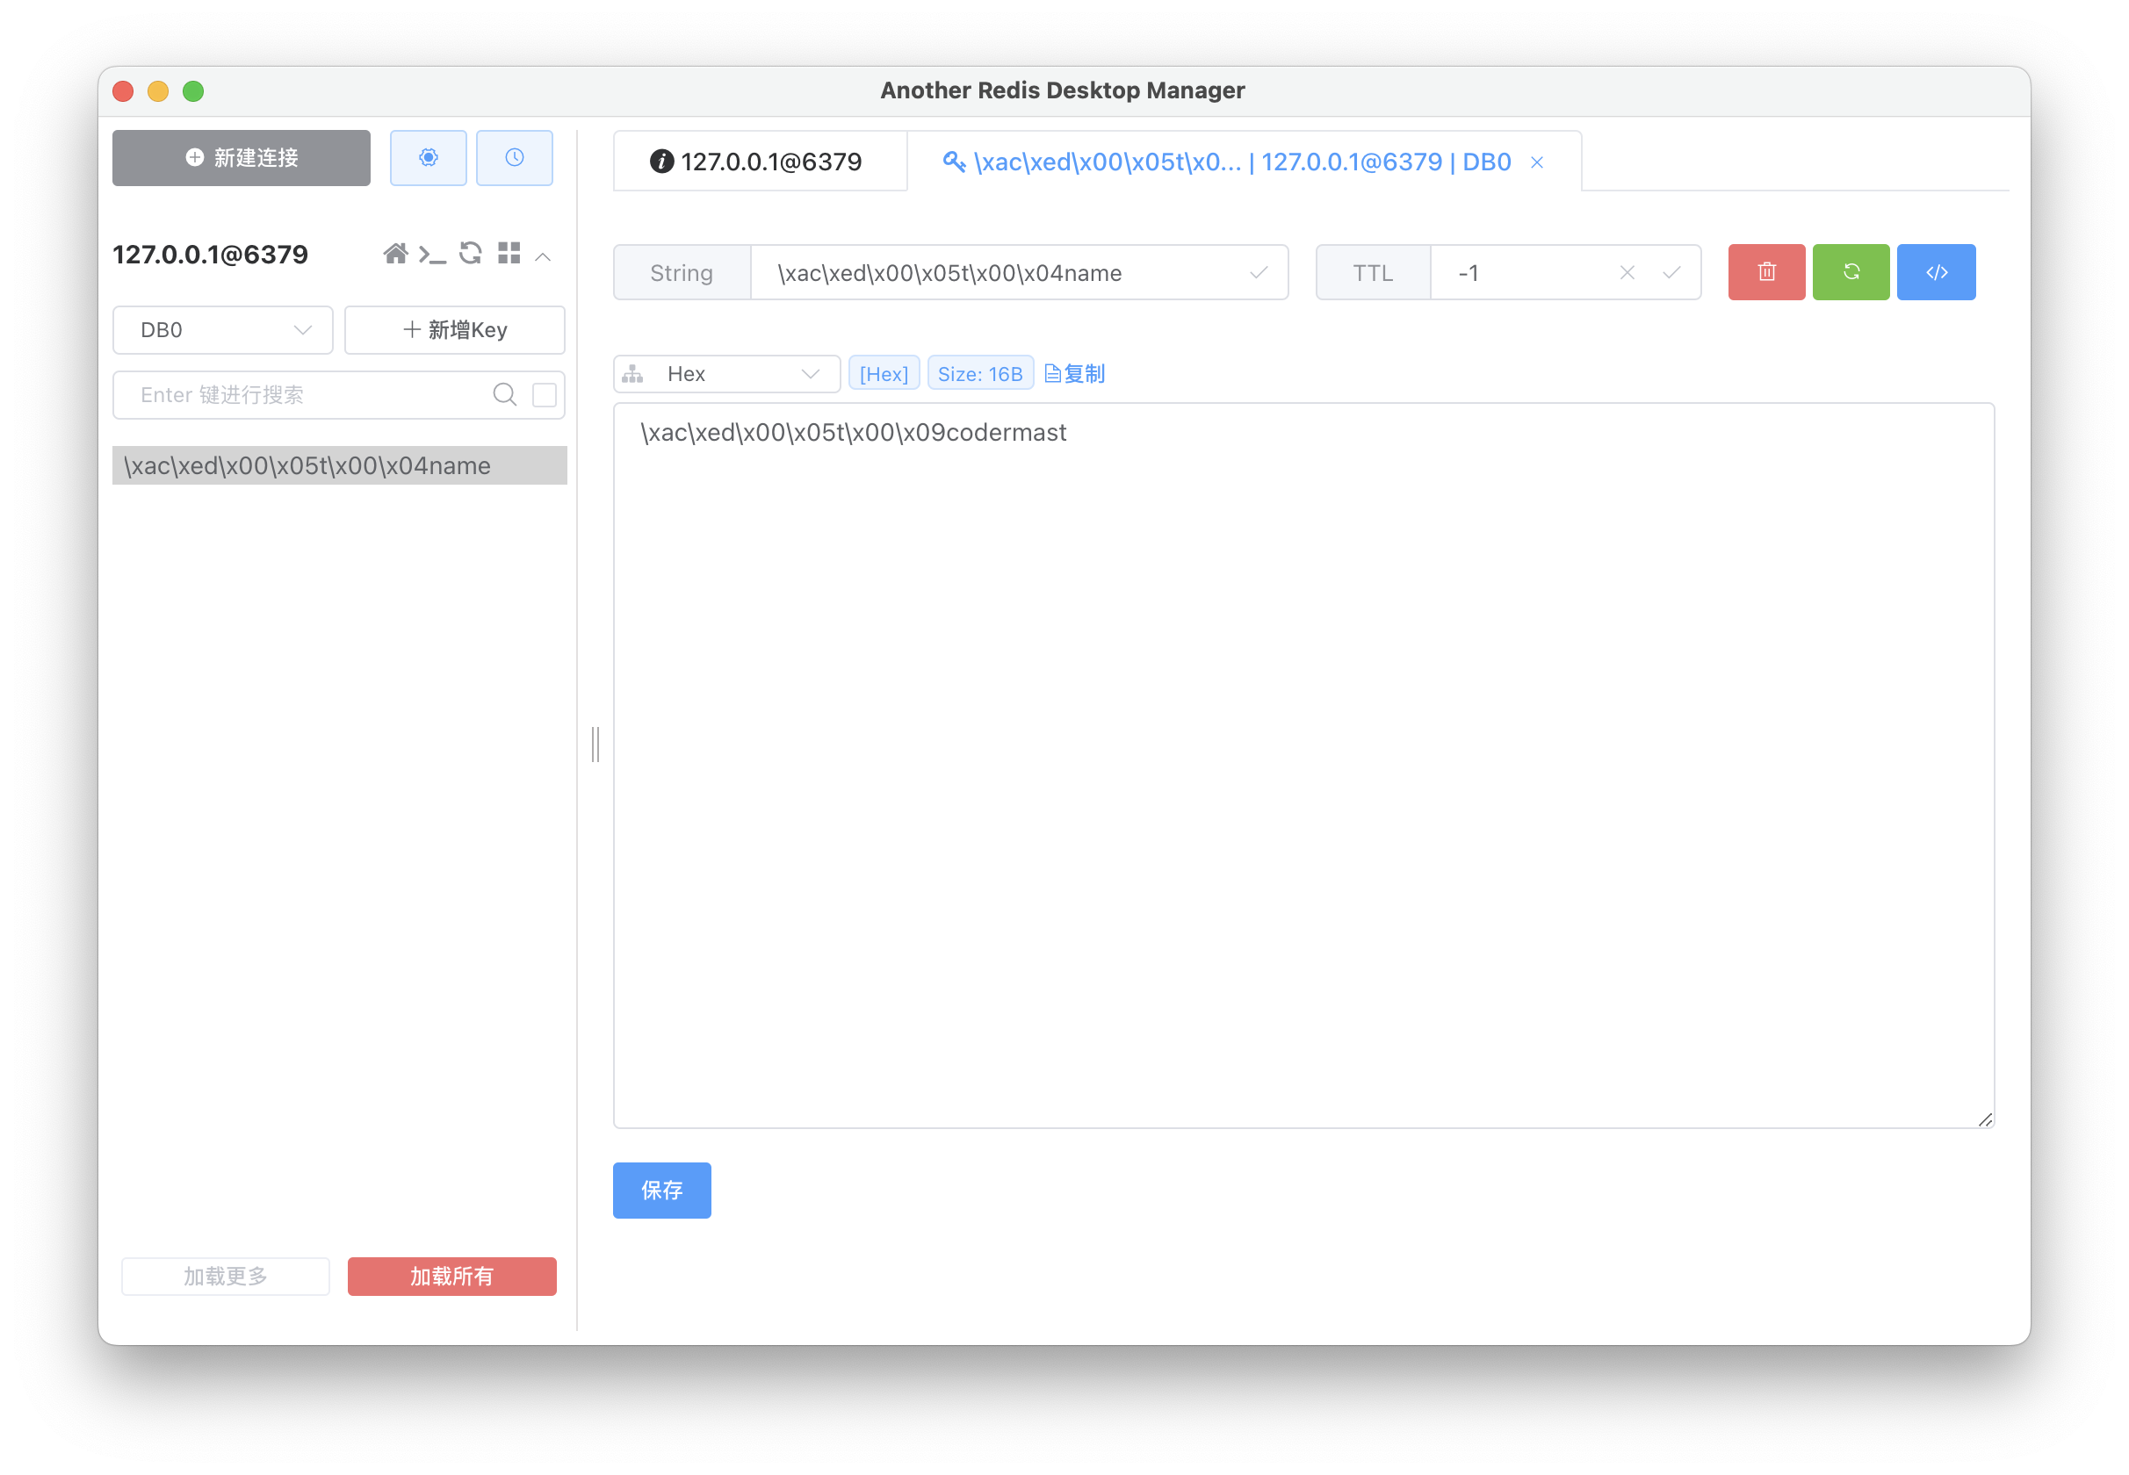Switch to the 127.0.0.1@6379 info tab
2129x1475 pixels.
click(760, 162)
